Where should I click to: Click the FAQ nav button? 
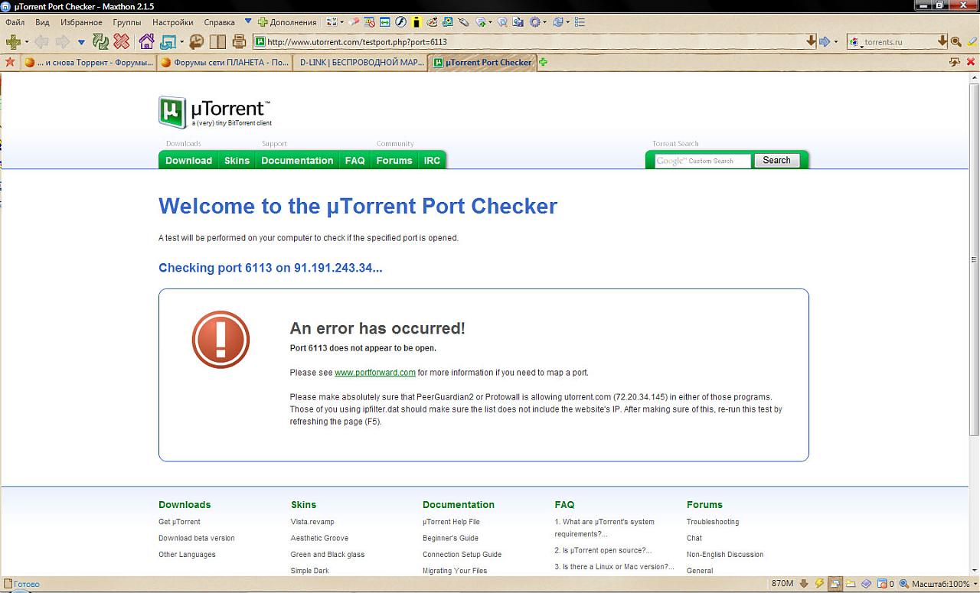[354, 160]
